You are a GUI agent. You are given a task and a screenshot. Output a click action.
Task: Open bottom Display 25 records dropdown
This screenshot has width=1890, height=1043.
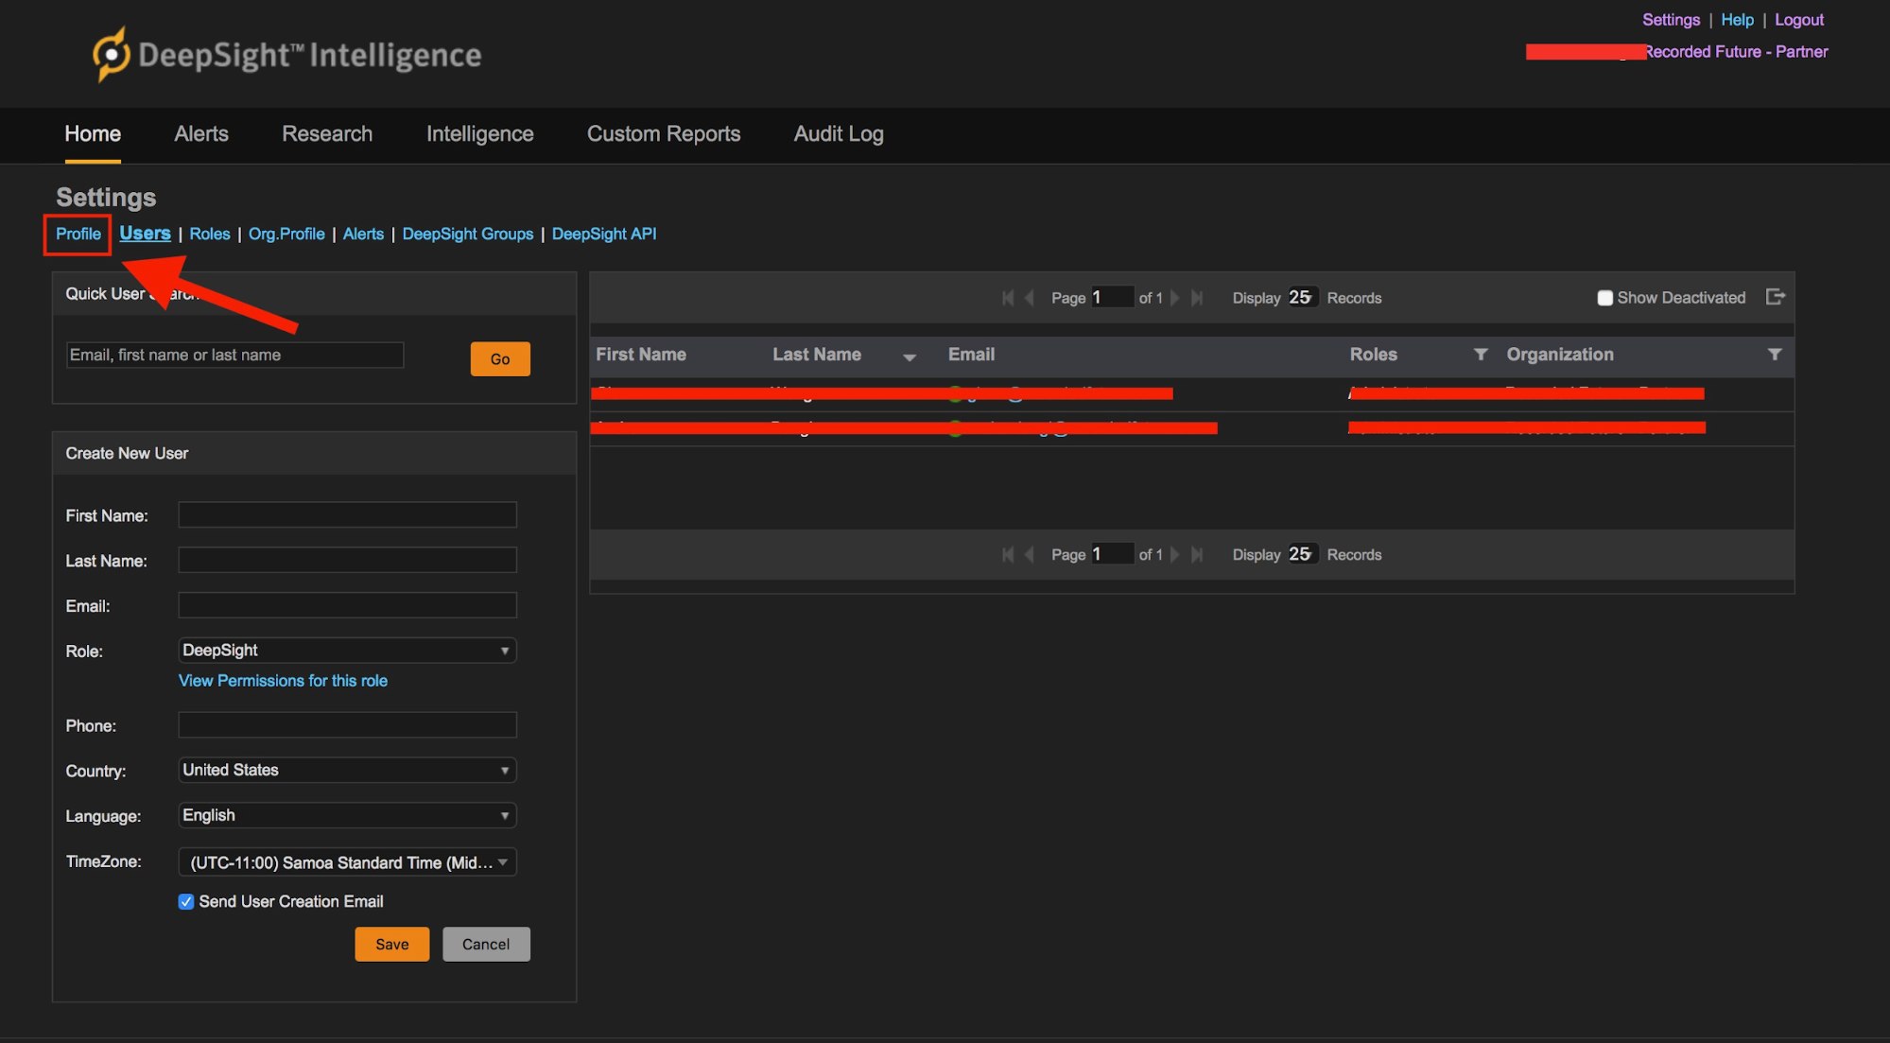pyautogui.click(x=1301, y=554)
